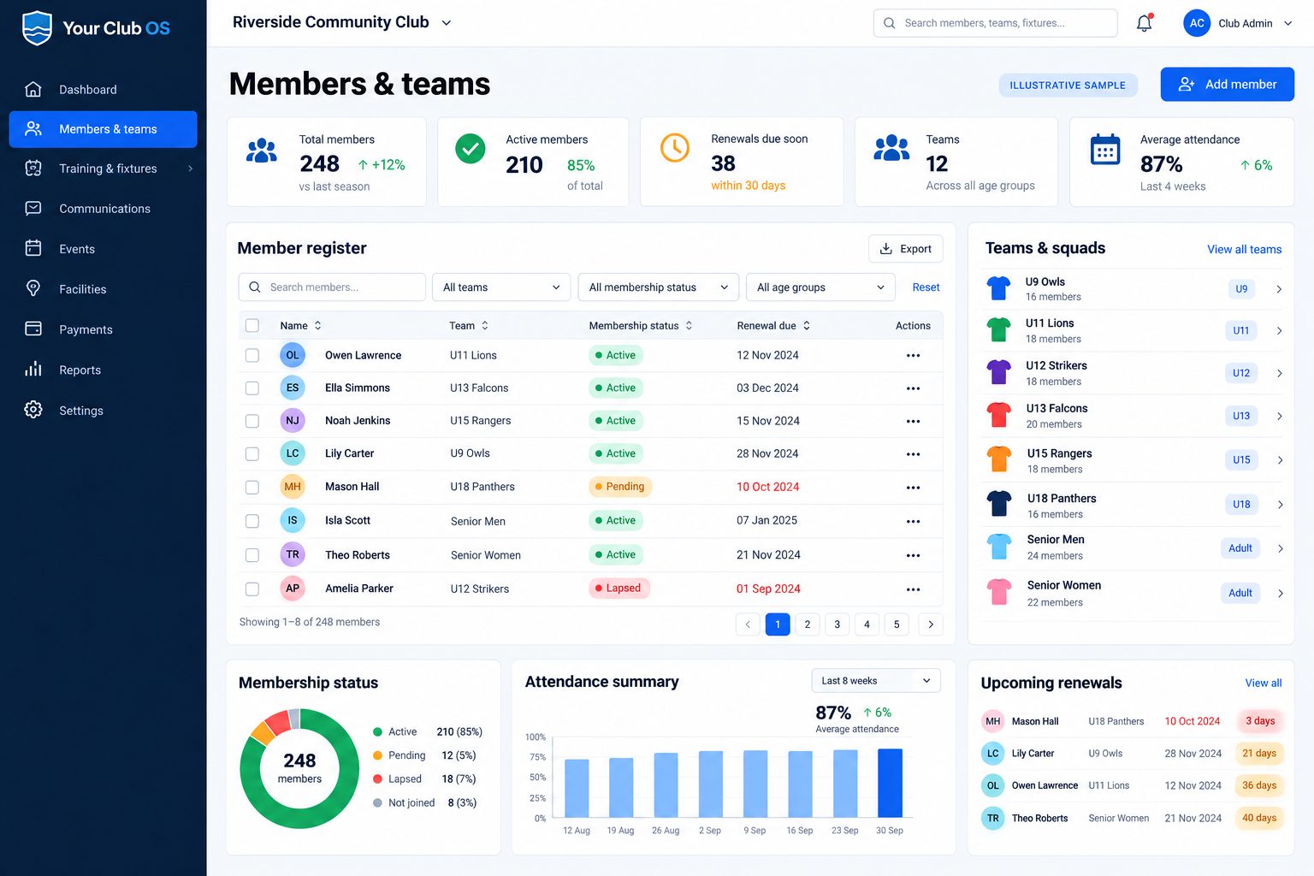The height and width of the screenshot is (876, 1314).
Task: Export the member register
Action: pyautogui.click(x=906, y=249)
